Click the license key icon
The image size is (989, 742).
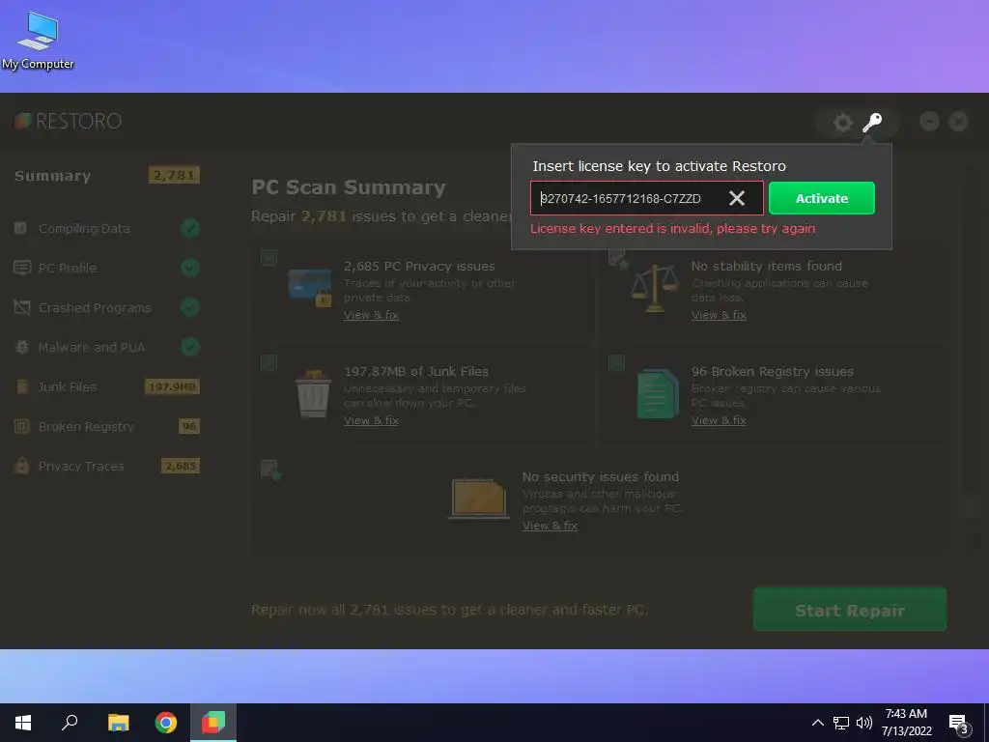pos(872,122)
